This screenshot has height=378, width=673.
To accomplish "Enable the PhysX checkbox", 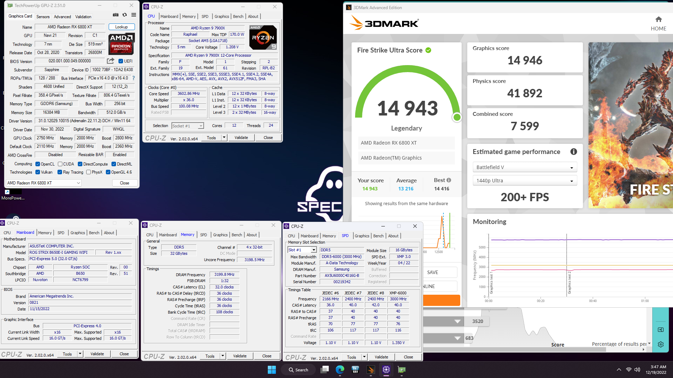I will (88, 172).
